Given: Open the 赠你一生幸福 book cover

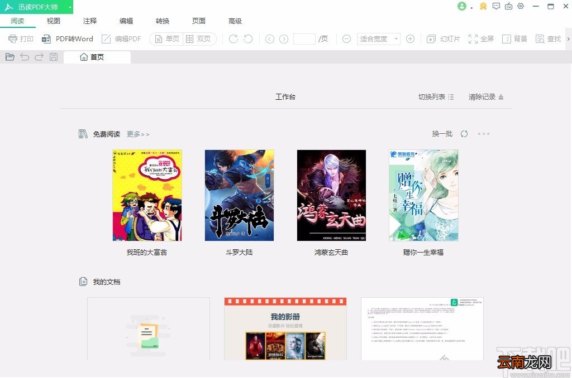Looking at the screenshot, I should point(423,195).
